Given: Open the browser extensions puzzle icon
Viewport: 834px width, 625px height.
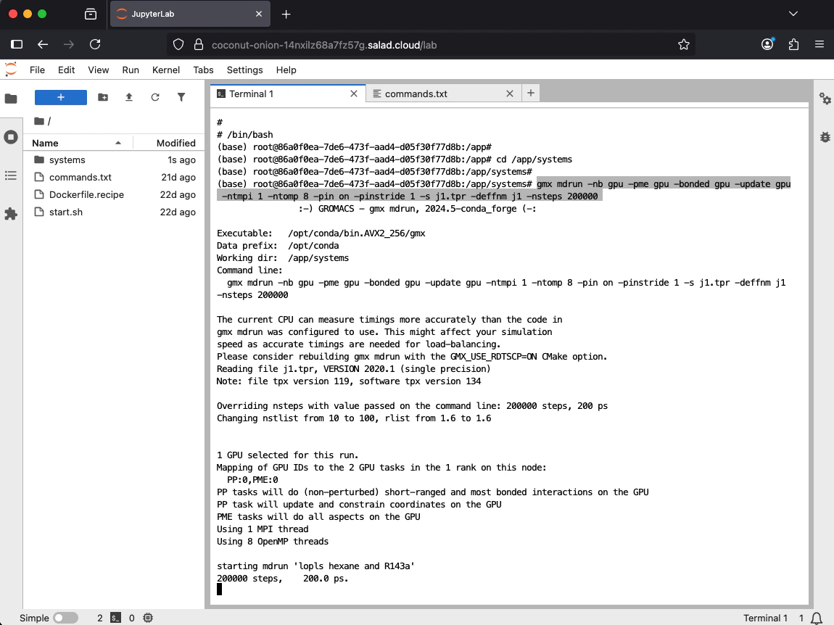Looking at the screenshot, I should (793, 45).
